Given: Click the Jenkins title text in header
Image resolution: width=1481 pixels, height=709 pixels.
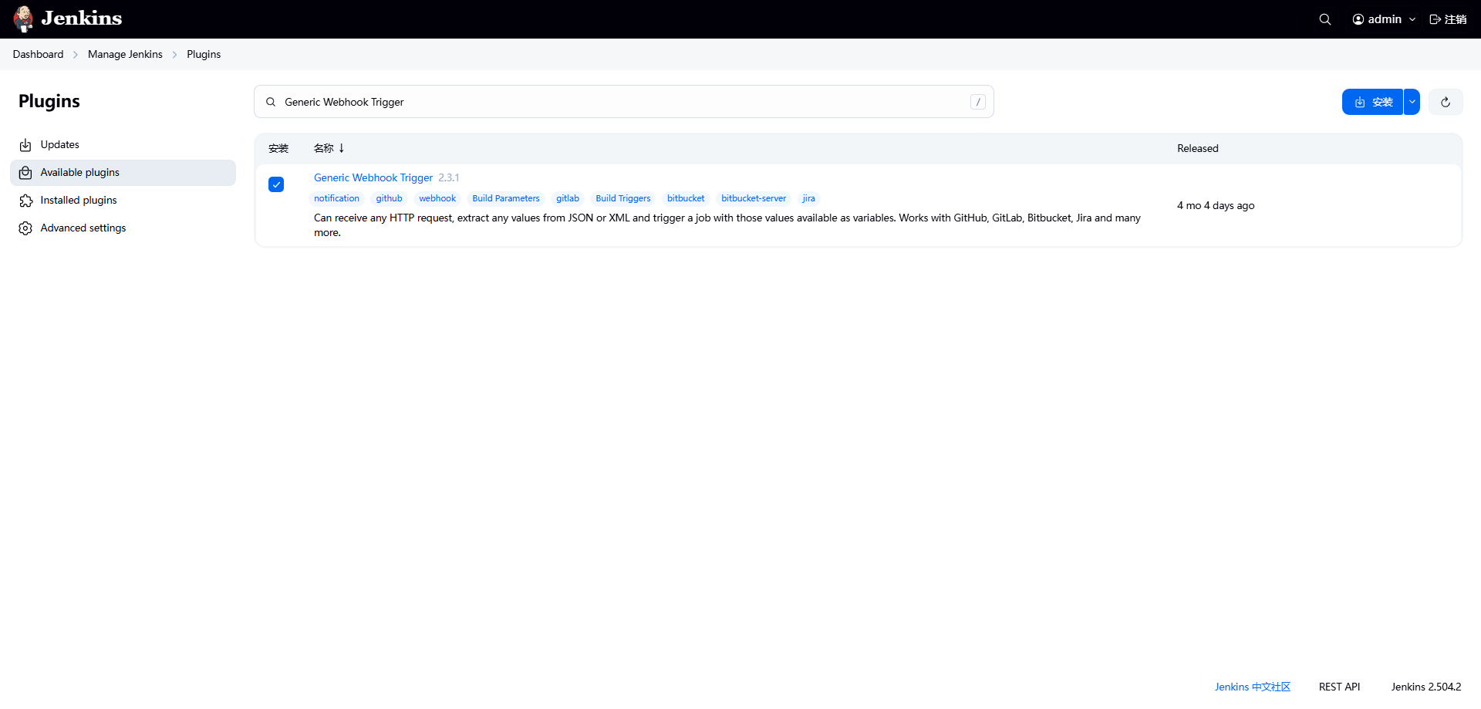Looking at the screenshot, I should [82, 19].
